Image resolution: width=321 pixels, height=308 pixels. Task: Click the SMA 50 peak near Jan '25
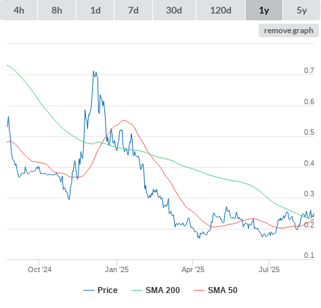coord(125,120)
